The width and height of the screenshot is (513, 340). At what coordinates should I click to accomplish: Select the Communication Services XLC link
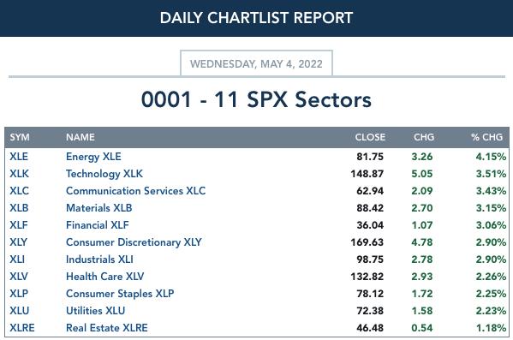coord(136,191)
